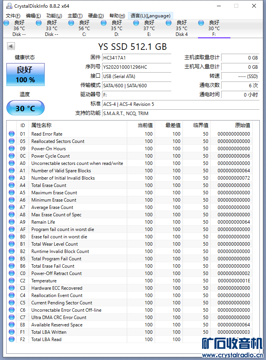Select the Total LBA Read row

tap(130, 340)
